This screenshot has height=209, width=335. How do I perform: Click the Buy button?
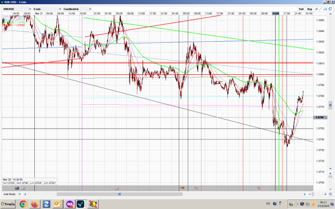(x=310, y=9)
